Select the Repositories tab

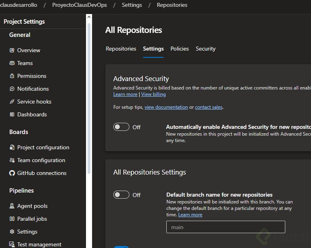pyautogui.click(x=121, y=49)
